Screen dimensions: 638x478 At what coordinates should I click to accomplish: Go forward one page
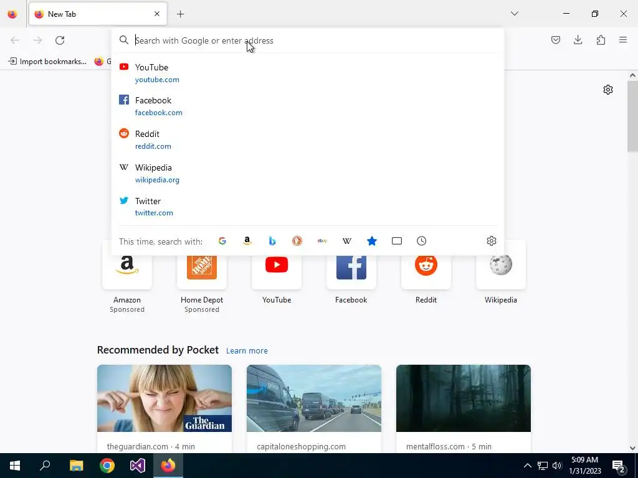(37, 40)
